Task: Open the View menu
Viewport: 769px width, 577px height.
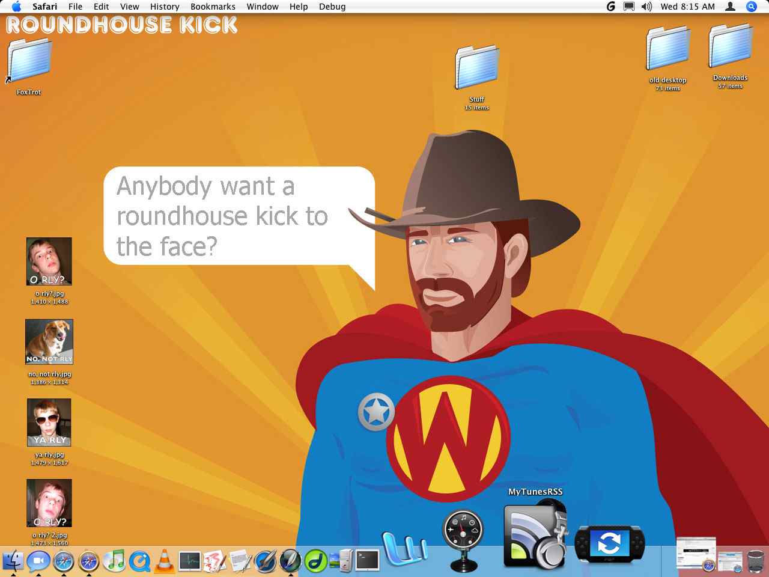Action: [x=130, y=7]
